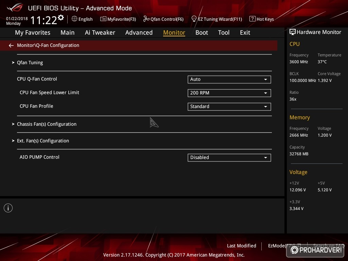The height and width of the screenshot is (261, 348).
Task: Click Memory voltage value 1.200 V
Action: [325, 135]
